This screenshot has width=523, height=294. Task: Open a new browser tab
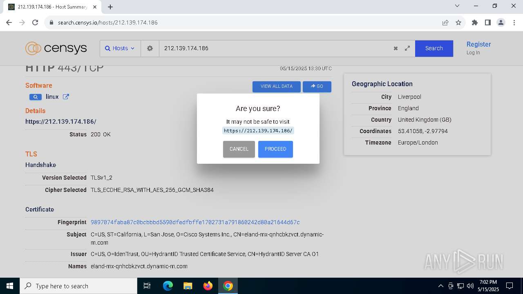110,7
